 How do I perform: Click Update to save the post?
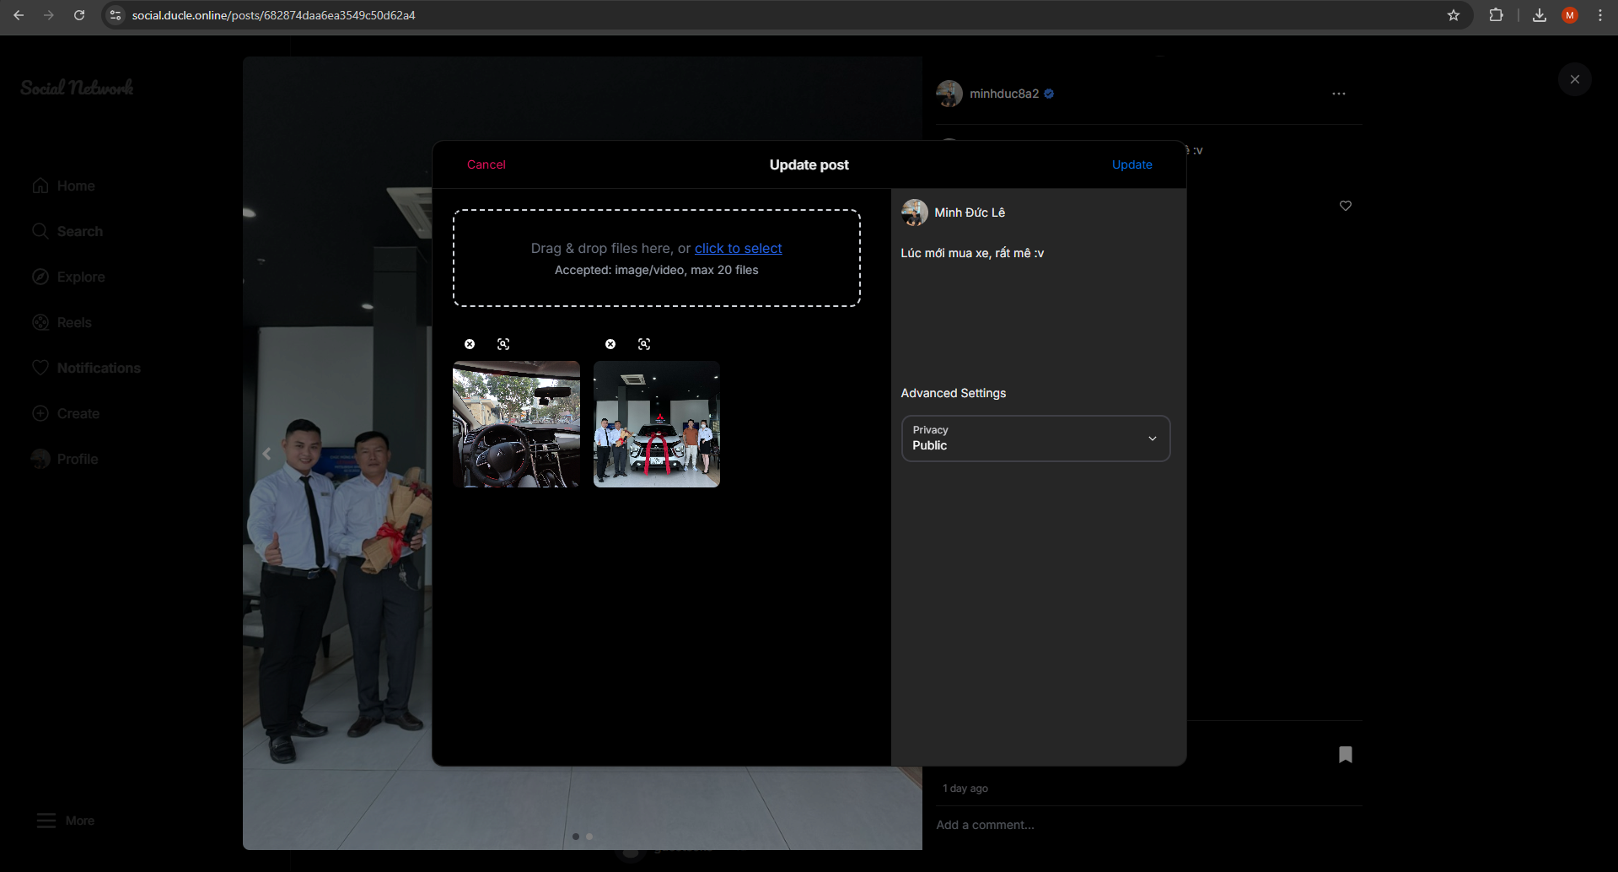(1132, 164)
